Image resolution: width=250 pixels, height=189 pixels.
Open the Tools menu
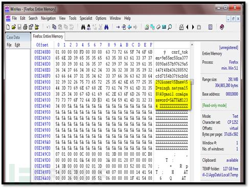[x=73, y=18]
